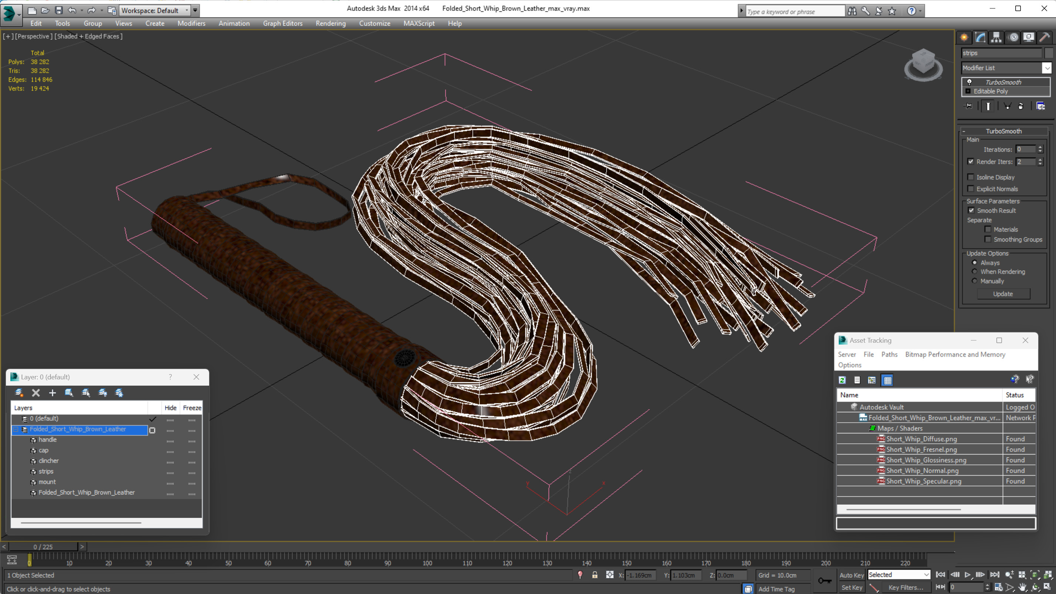The height and width of the screenshot is (594, 1056).
Task: Open Paths menu in Asset Tracking
Action: 889,354
